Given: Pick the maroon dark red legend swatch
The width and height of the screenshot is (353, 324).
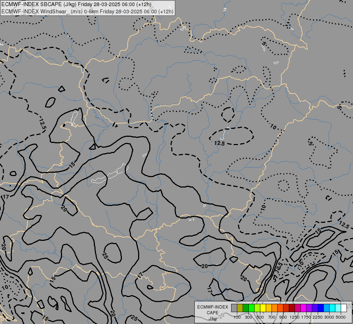Looking at the screenshot, I should pos(292,308).
